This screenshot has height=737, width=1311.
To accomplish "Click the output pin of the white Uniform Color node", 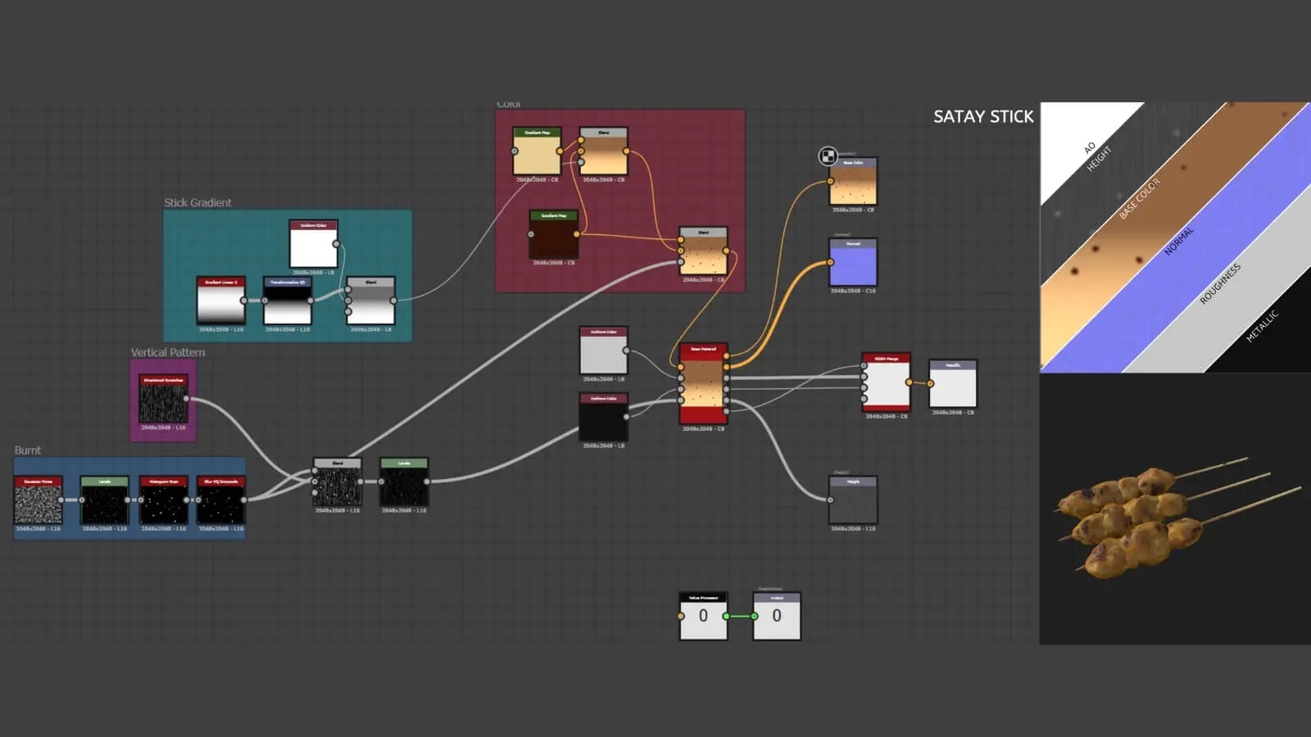I will point(336,244).
